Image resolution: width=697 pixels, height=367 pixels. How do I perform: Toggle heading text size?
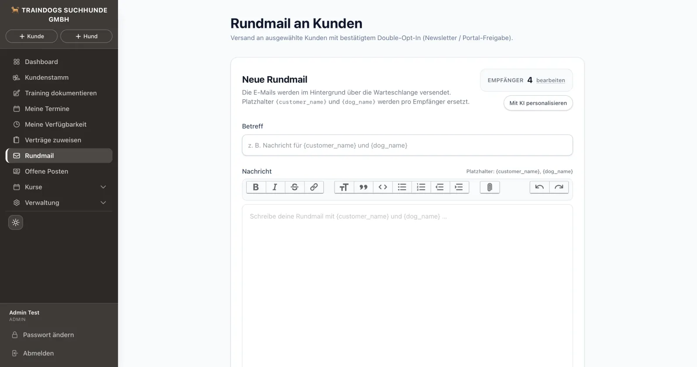click(344, 187)
